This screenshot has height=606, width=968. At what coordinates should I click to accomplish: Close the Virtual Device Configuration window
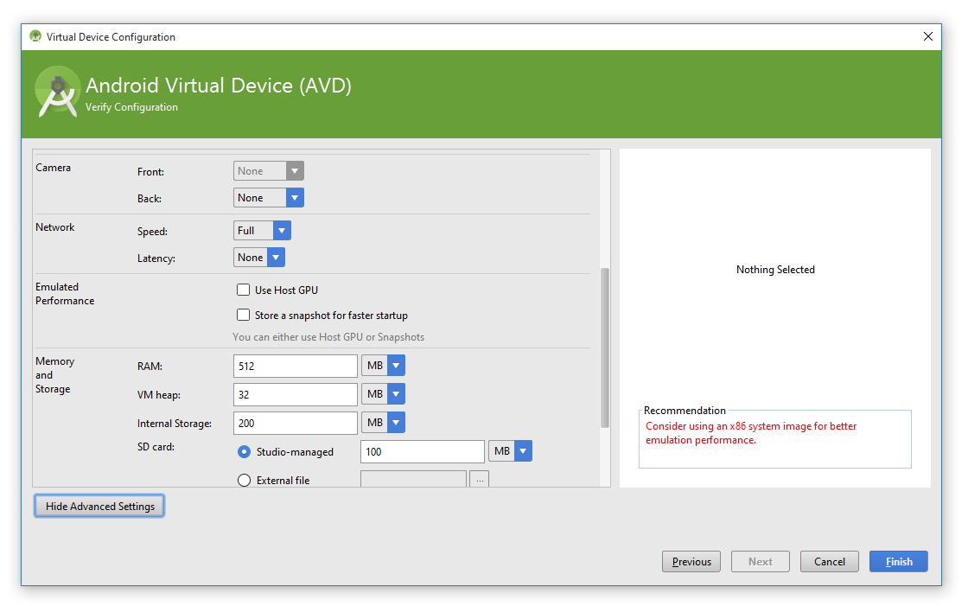click(927, 36)
